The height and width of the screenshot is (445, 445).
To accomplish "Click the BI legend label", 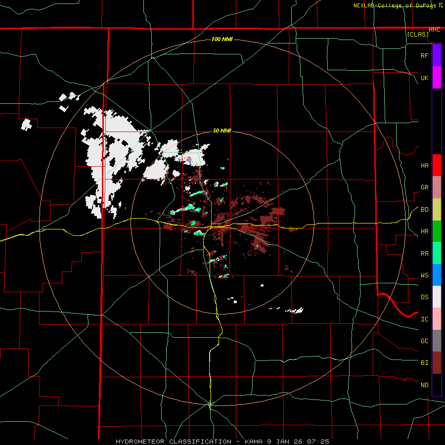I will point(424,363).
